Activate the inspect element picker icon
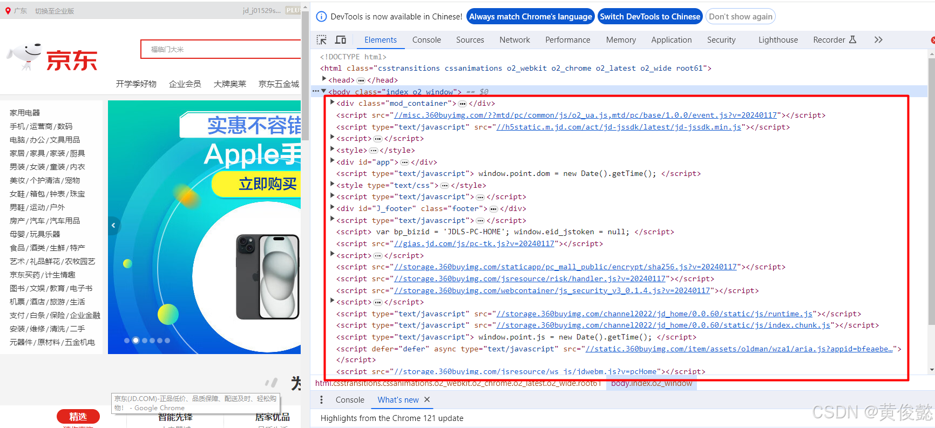The width and height of the screenshot is (935, 428). (x=322, y=40)
